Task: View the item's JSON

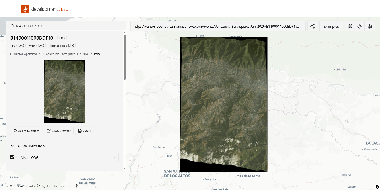Action: (x=85, y=131)
